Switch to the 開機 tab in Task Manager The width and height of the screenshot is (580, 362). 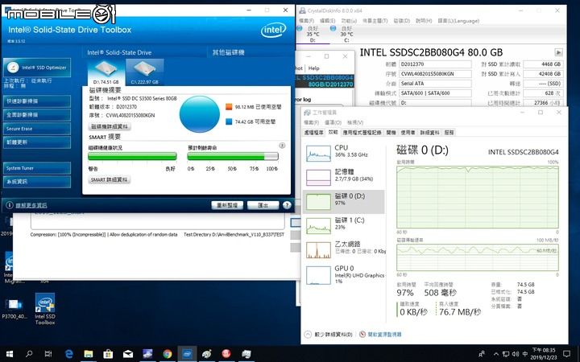[x=391, y=132]
